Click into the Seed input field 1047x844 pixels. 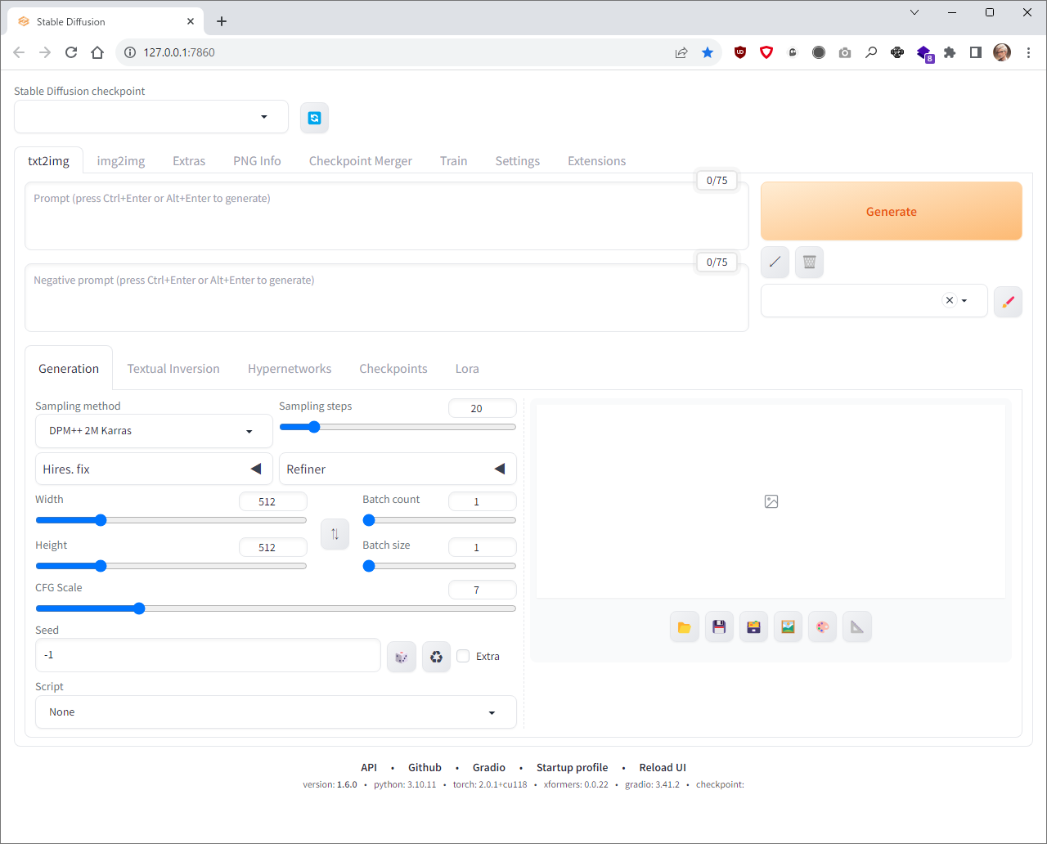pos(208,655)
